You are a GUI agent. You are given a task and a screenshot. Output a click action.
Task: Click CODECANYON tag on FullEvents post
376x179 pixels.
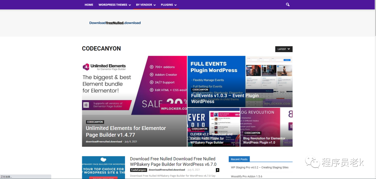point(200,90)
